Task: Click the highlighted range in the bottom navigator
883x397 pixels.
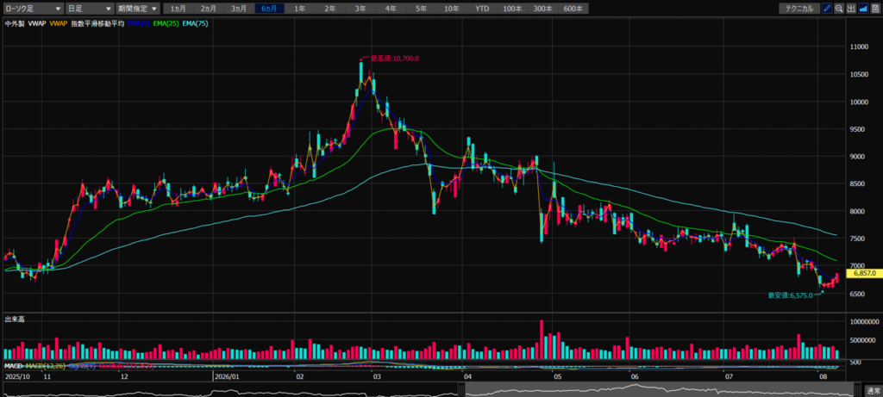Action: [x=661, y=390]
